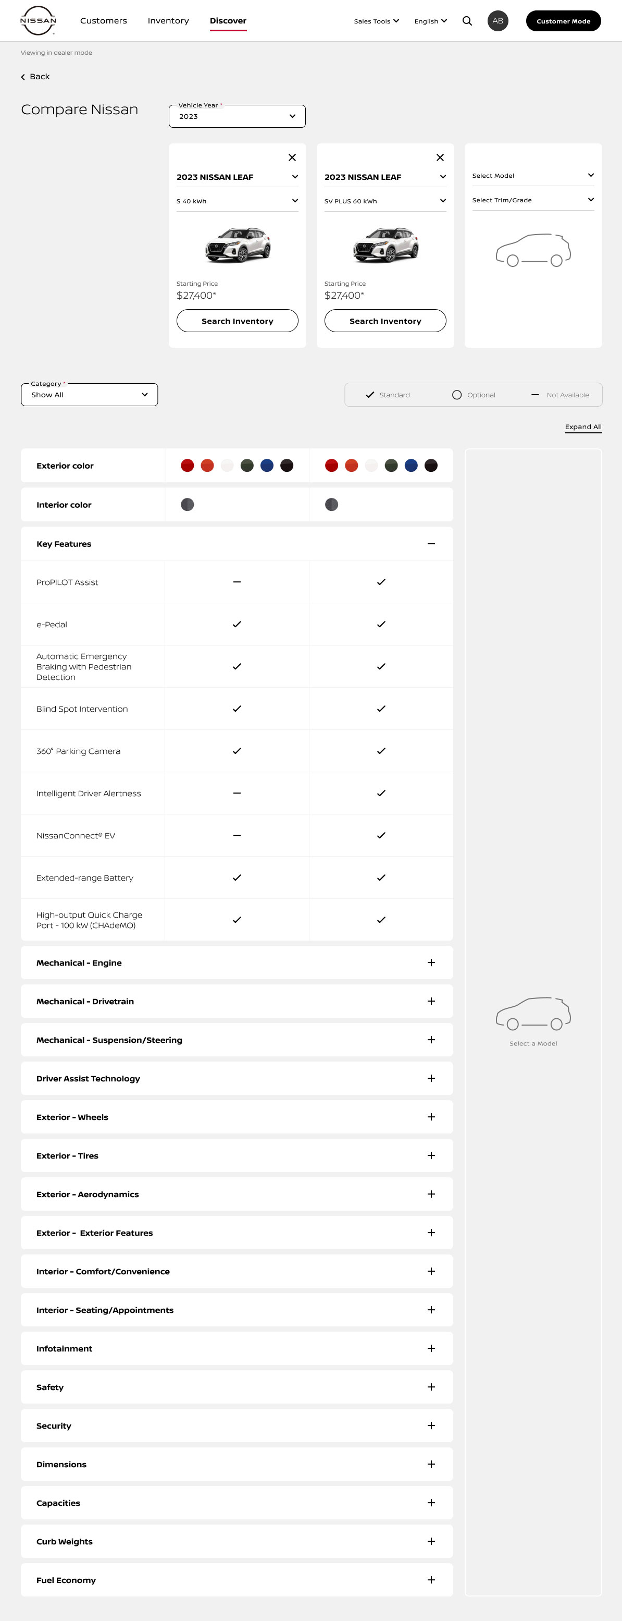Collapse Key Features with minus icon

pyautogui.click(x=431, y=544)
